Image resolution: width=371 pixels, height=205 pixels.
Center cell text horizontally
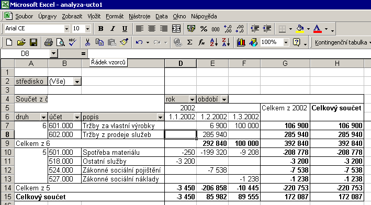tap(151, 29)
